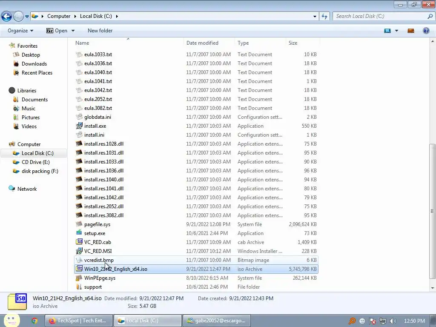436x327 pixels.
Task: Go back with the Back arrow button
Action: tap(7, 17)
